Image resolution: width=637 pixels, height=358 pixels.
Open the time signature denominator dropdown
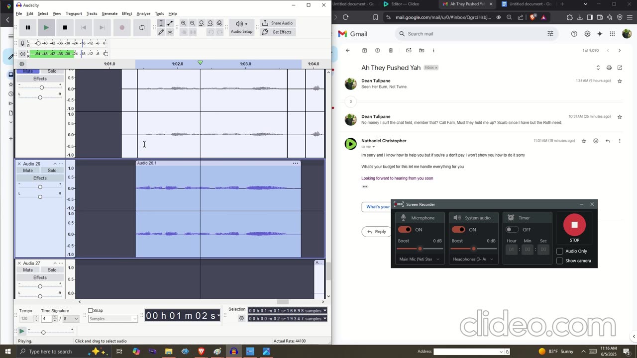tap(71, 319)
